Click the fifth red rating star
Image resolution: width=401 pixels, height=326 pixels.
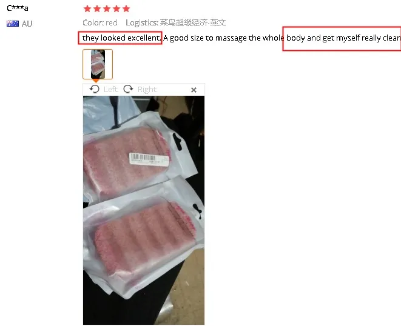(x=126, y=9)
